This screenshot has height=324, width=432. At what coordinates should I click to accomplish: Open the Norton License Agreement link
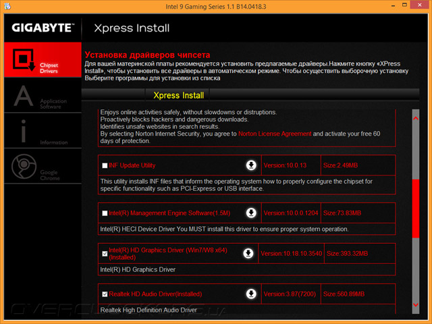275,134
